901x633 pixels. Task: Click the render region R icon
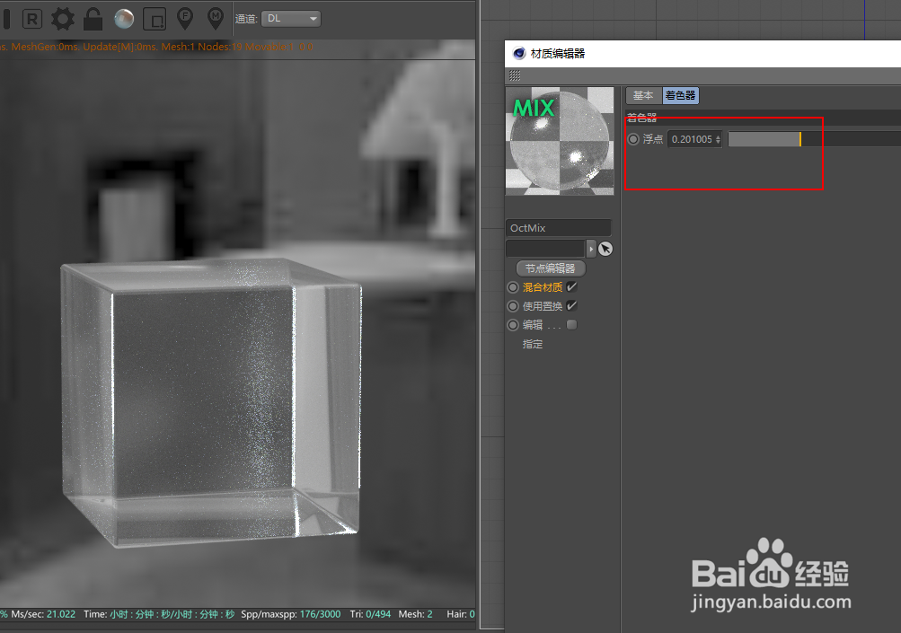[x=32, y=19]
